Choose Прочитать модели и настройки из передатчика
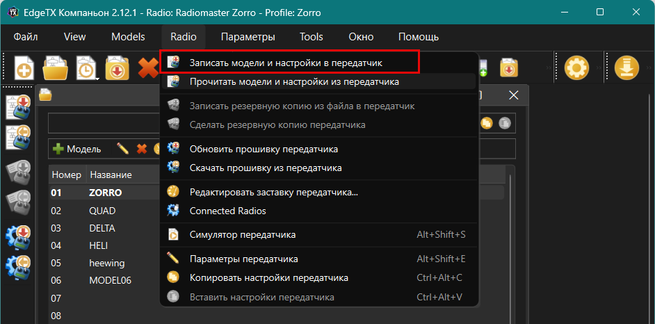The image size is (655, 324). 320,81
